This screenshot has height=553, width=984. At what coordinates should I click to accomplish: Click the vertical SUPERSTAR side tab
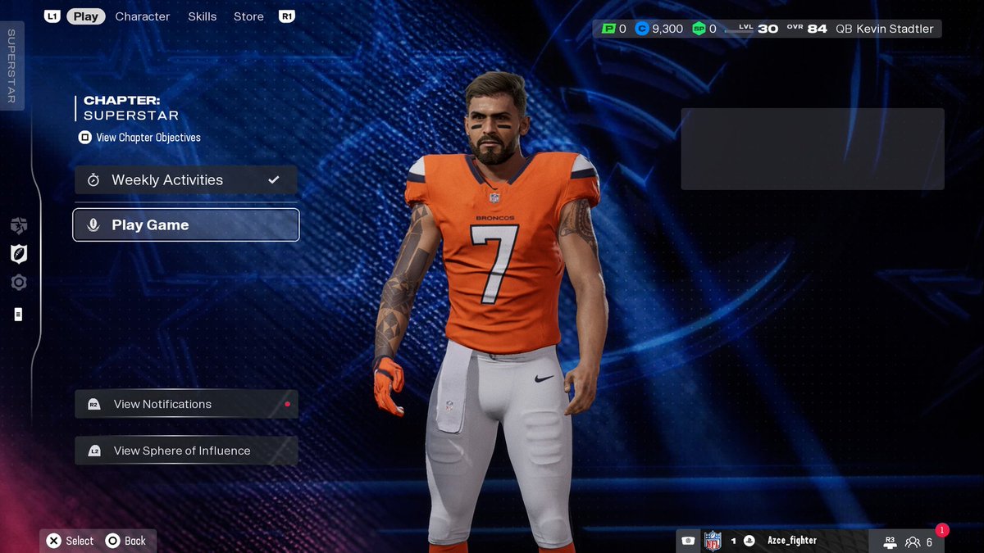click(x=11, y=66)
